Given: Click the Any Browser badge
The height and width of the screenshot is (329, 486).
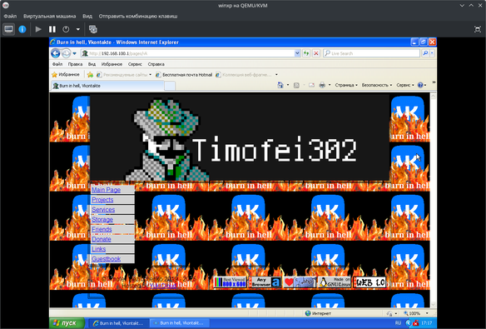Looking at the screenshot, I should click(x=265, y=282).
